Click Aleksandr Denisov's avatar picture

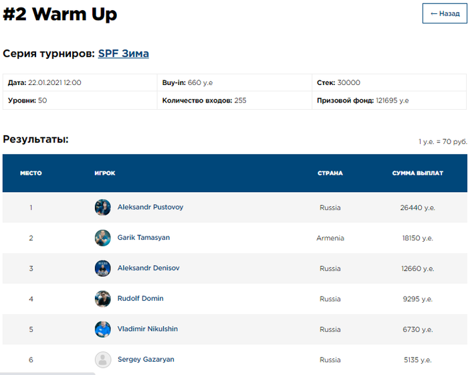[x=103, y=269]
